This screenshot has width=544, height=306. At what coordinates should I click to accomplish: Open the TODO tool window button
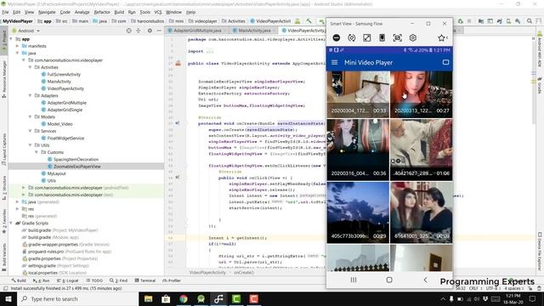tap(94, 280)
